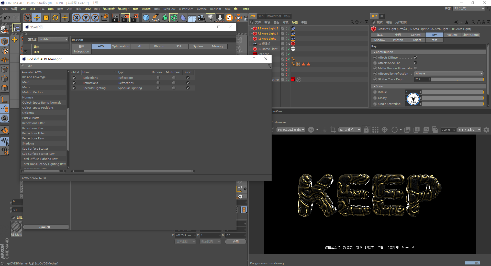Open Fit Window zoom dropdown
Viewport: 491px width, 266px height.
coord(469,130)
